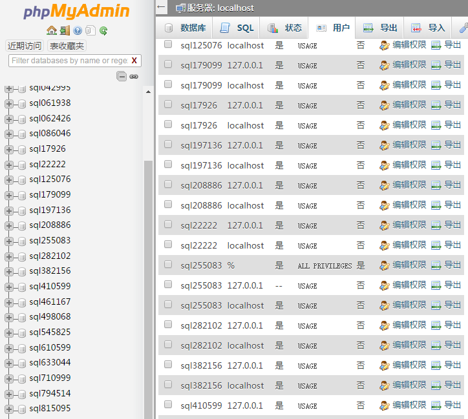Click export icon for sql382156 localhost
Image resolution: width=468 pixels, height=419 pixels.
tap(436, 385)
